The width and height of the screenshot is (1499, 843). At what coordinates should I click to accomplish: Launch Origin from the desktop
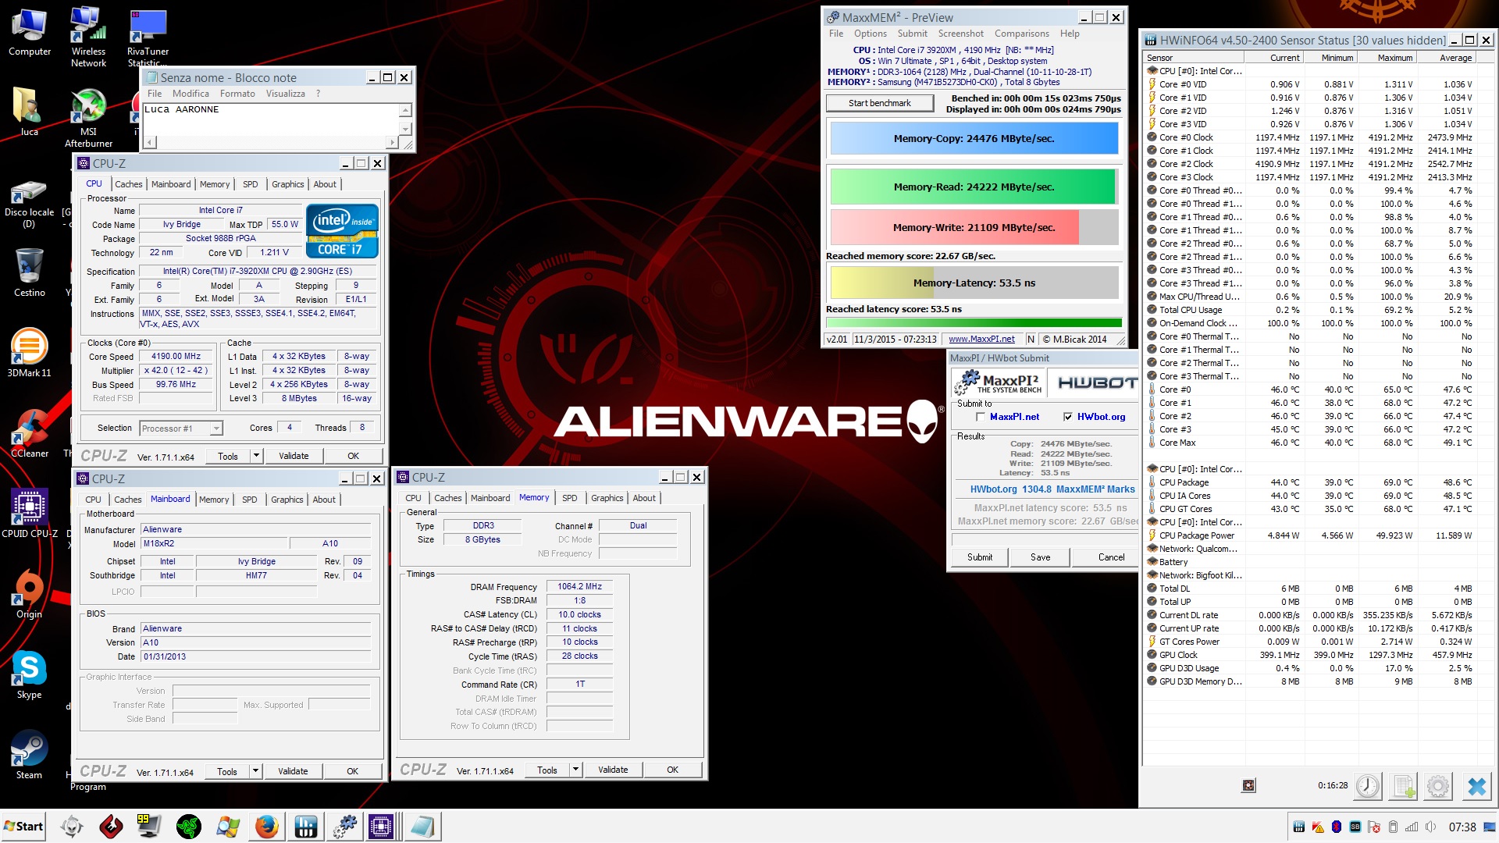(x=30, y=594)
